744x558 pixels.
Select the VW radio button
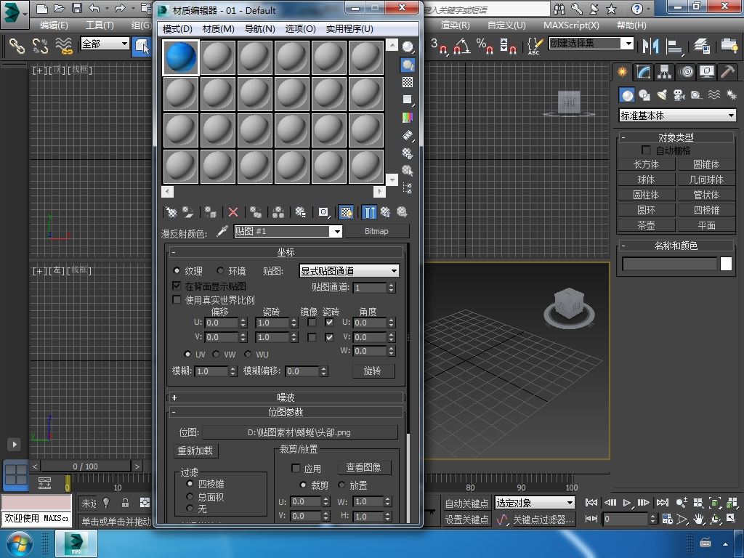216,354
